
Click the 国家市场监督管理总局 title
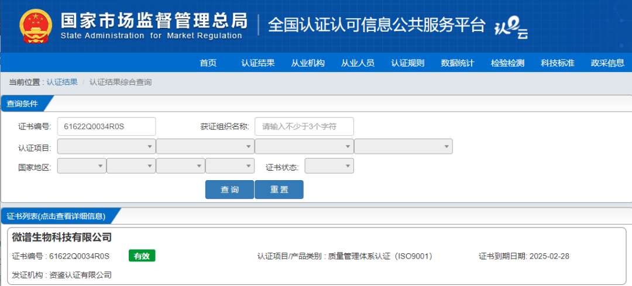(x=154, y=21)
